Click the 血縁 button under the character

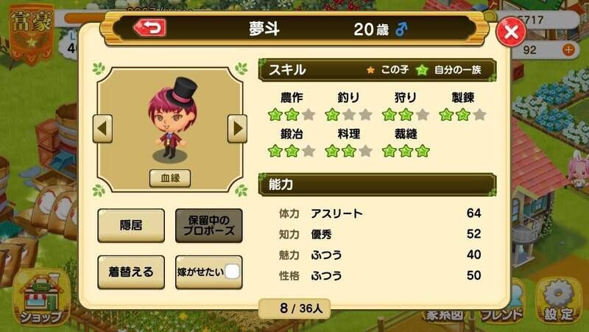tap(170, 178)
